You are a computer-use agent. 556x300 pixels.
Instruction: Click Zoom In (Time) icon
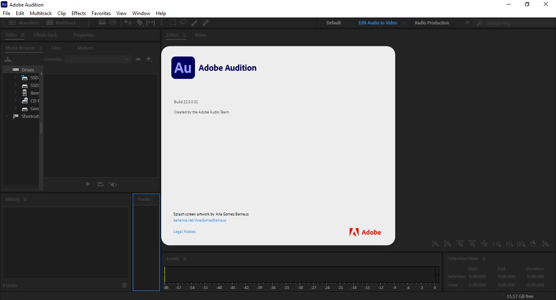(460, 244)
